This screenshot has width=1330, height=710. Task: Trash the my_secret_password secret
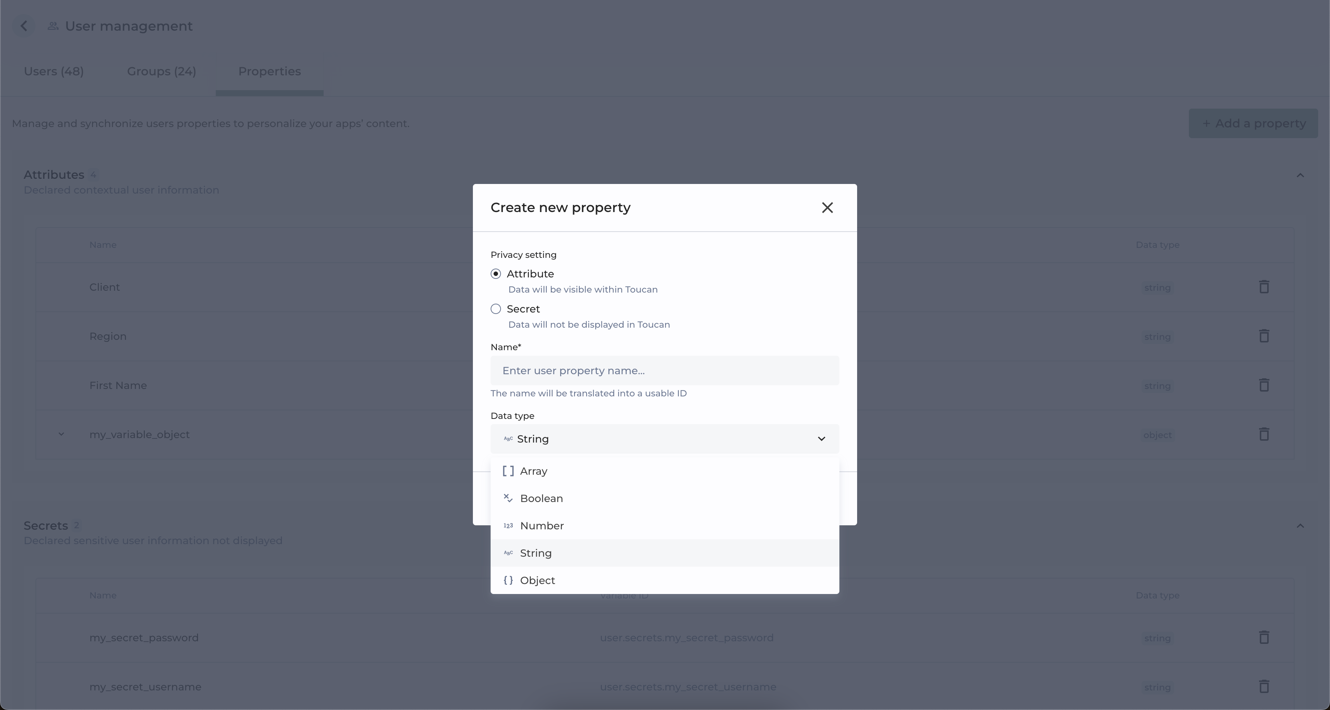pos(1263,638)
